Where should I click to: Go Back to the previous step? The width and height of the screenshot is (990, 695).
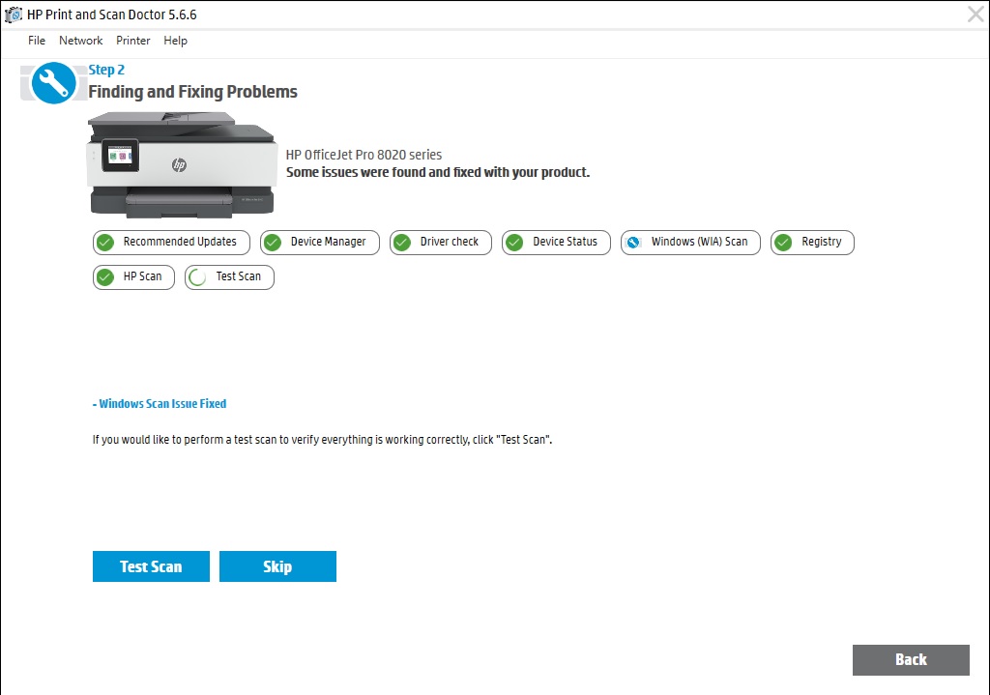pyautogui.click(x=911, y=659)
